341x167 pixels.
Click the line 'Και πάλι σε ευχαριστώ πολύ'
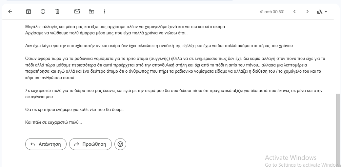(53, 122)
